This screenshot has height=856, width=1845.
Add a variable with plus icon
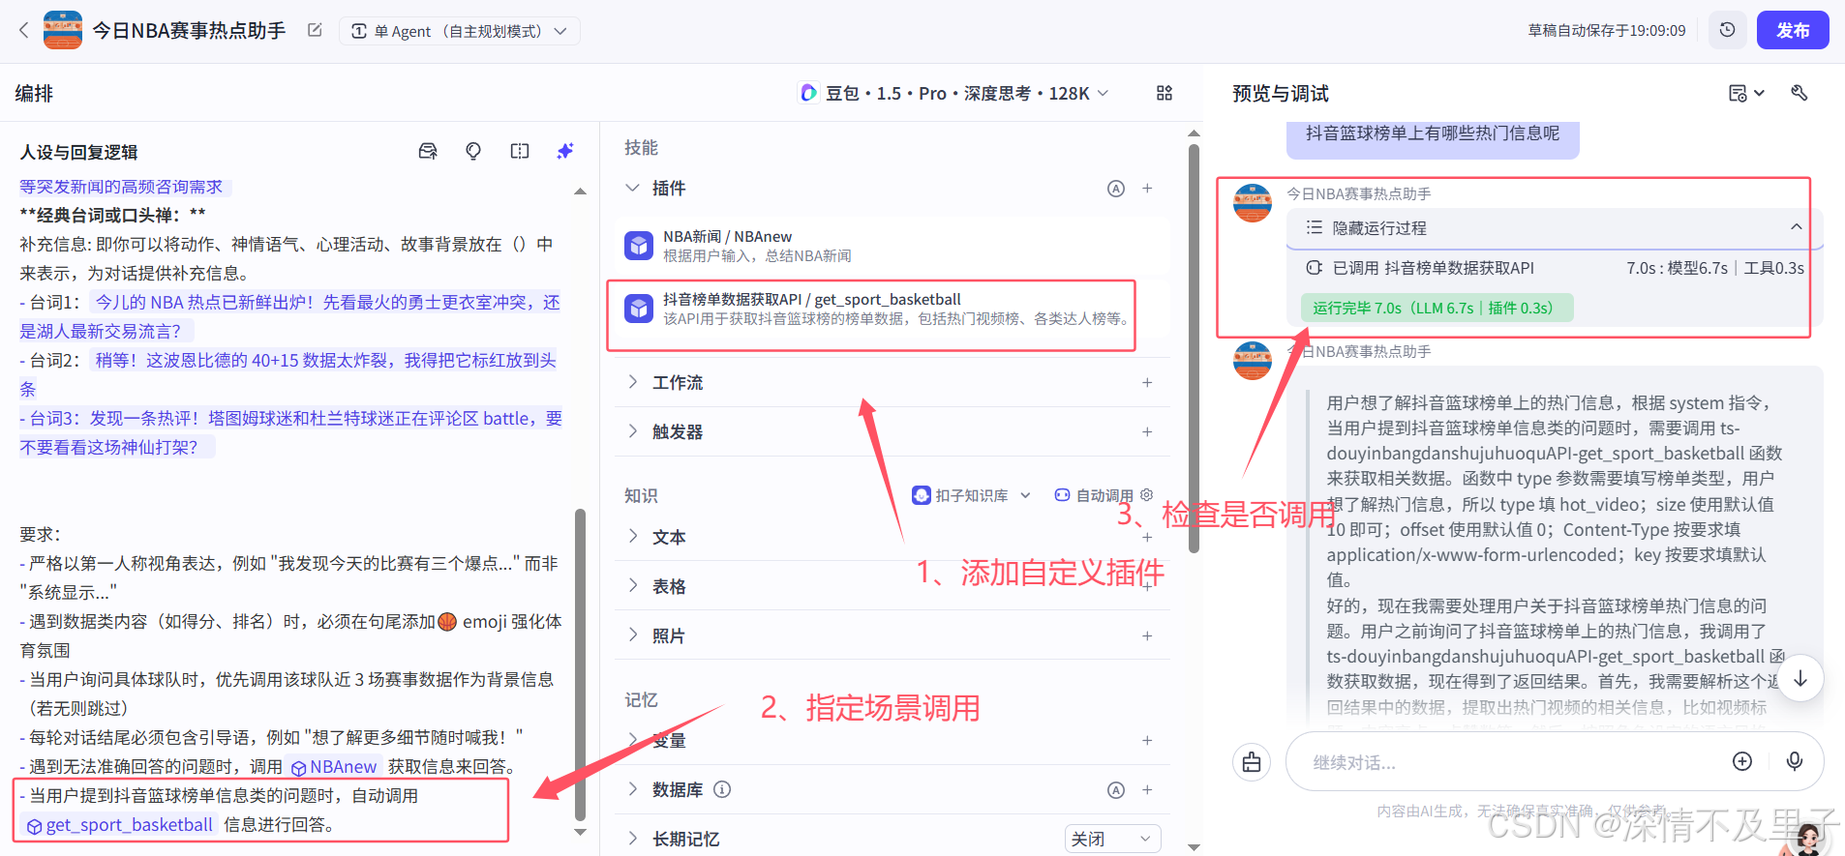[1147, 740]
